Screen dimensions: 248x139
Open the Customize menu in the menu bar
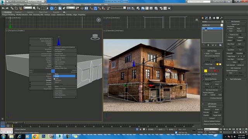[x=87, y=4]
